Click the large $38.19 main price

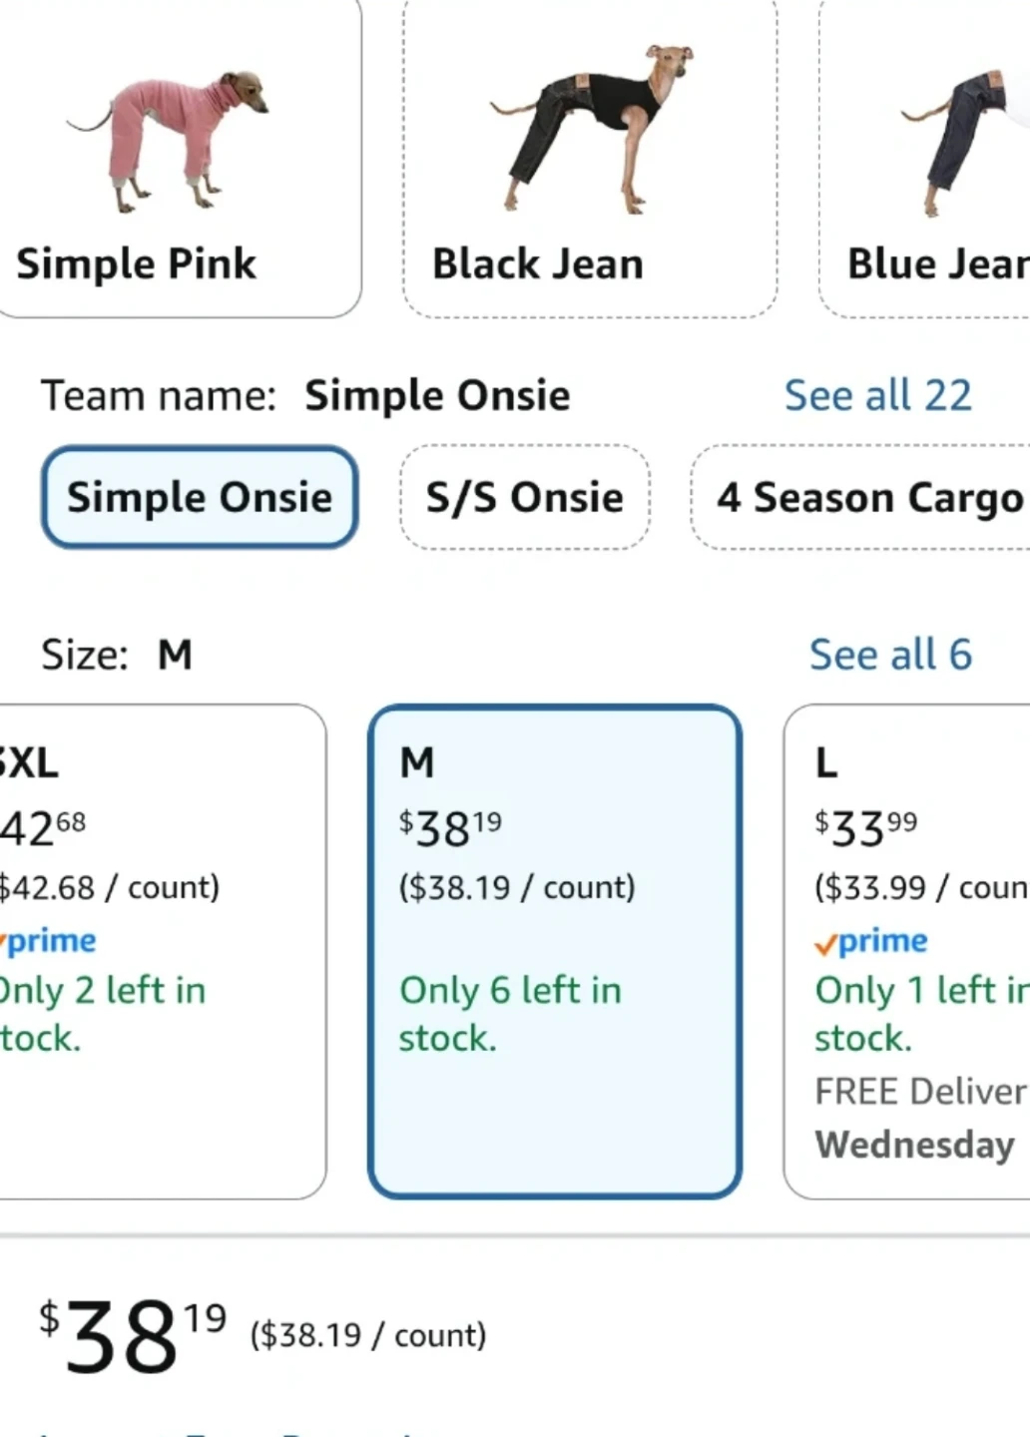pos(133,1335)
